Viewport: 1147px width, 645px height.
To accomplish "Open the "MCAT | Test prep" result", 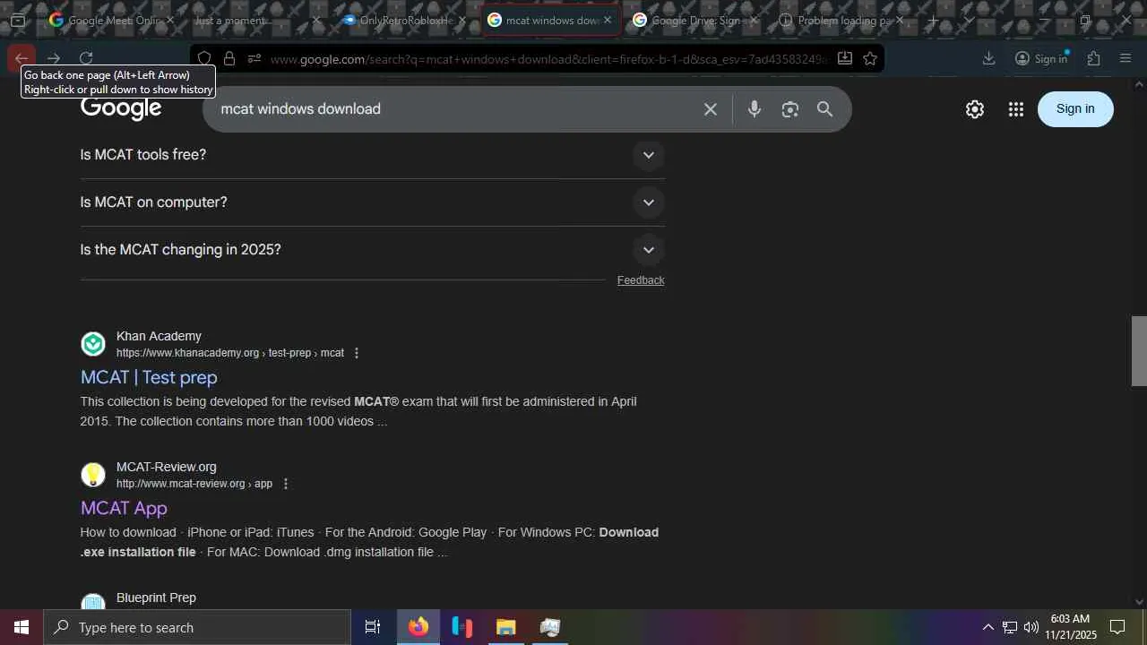I will coord(149,377).
